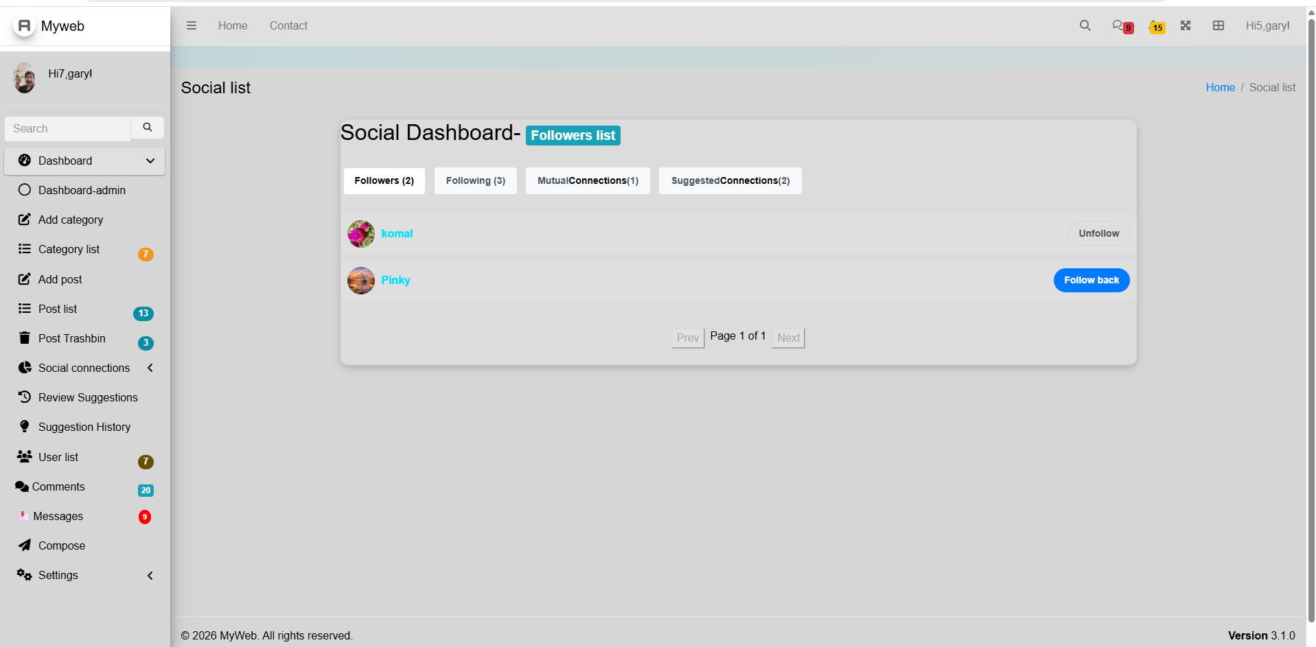Expand the Social connections submenu
Image resolution: width=1316 pixels, height=647 pixels.
pos(150,368)
